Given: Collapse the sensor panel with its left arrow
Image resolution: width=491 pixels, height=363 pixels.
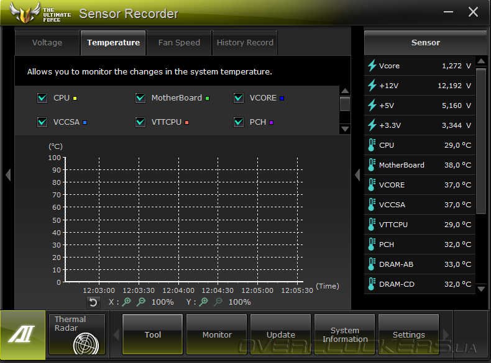Looking at the screenshot, I should tap(357, 174).
